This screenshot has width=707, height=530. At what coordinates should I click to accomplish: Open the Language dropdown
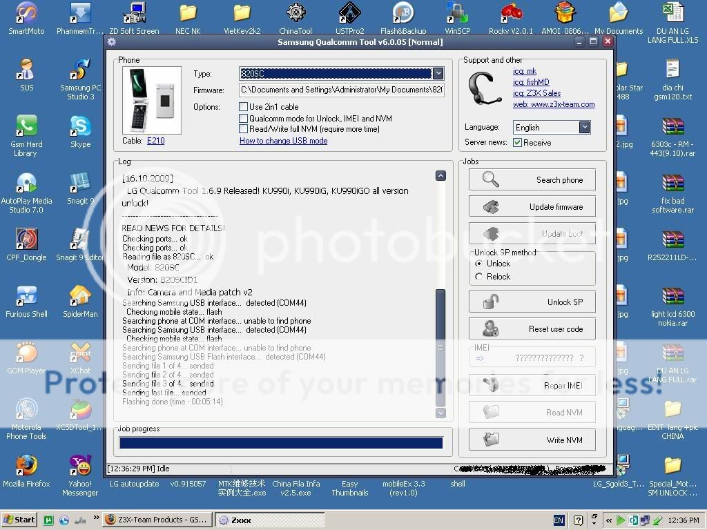[584, 127]
